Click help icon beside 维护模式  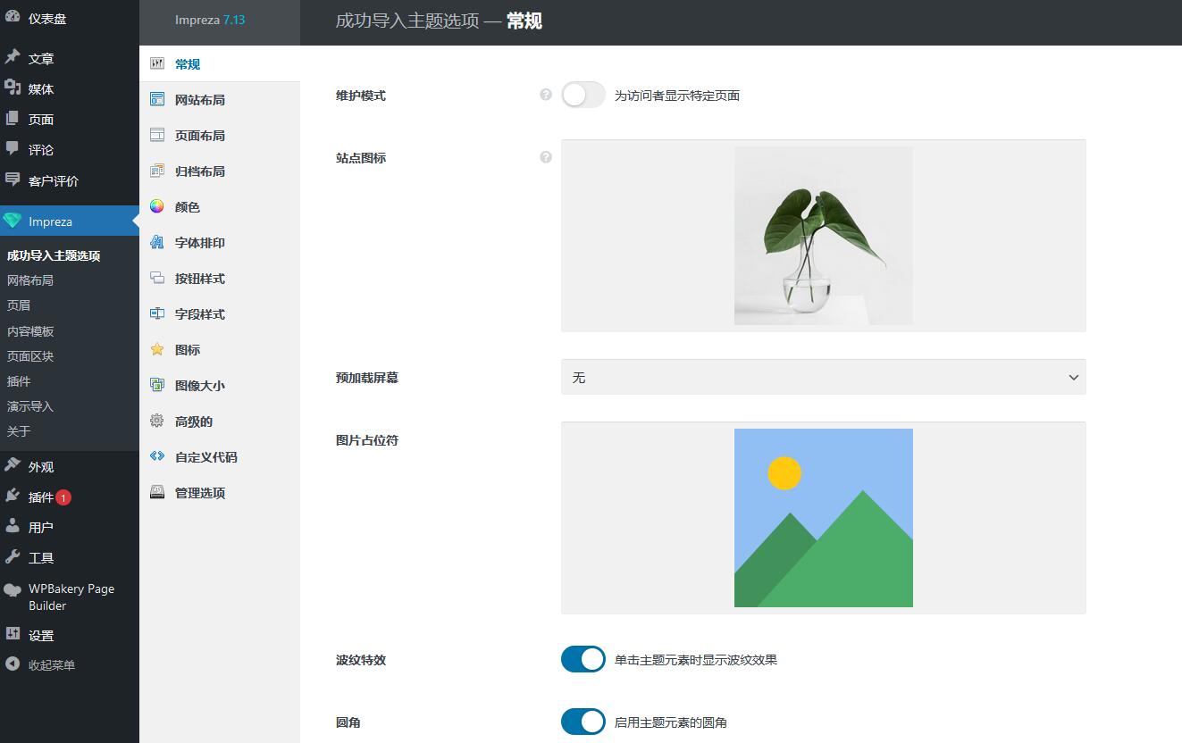546,95
